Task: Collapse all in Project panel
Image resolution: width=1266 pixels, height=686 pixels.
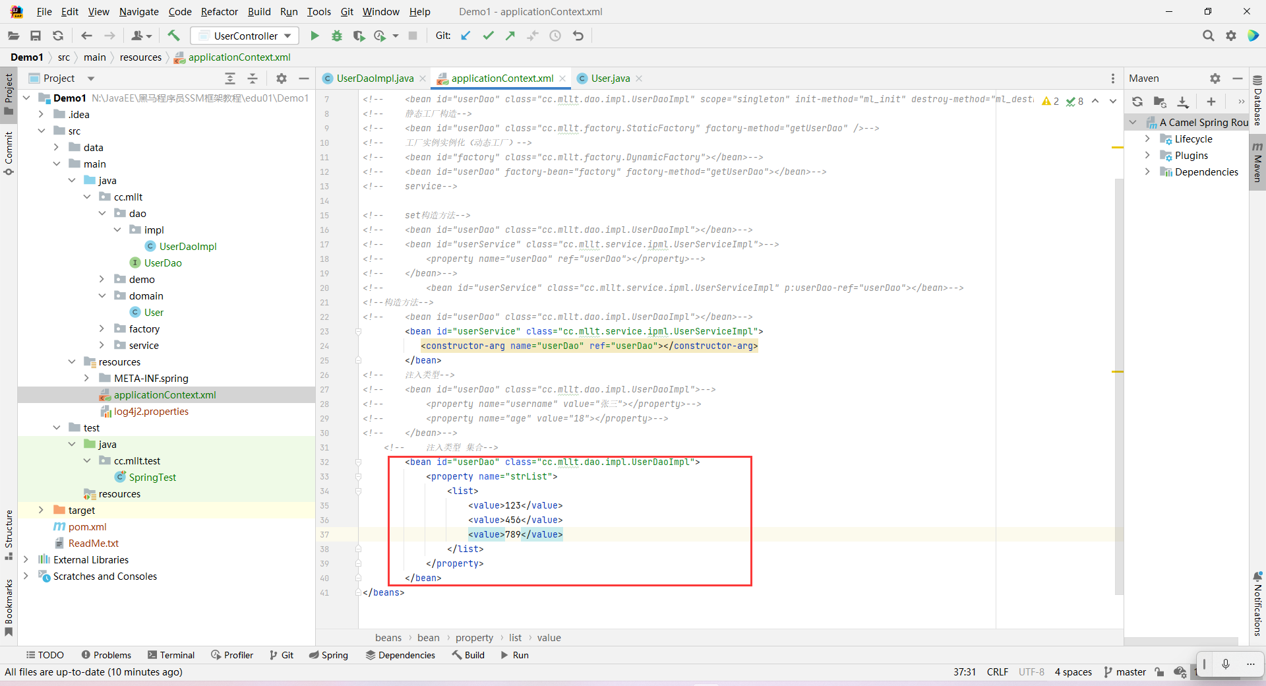Action: coord(253,78)
